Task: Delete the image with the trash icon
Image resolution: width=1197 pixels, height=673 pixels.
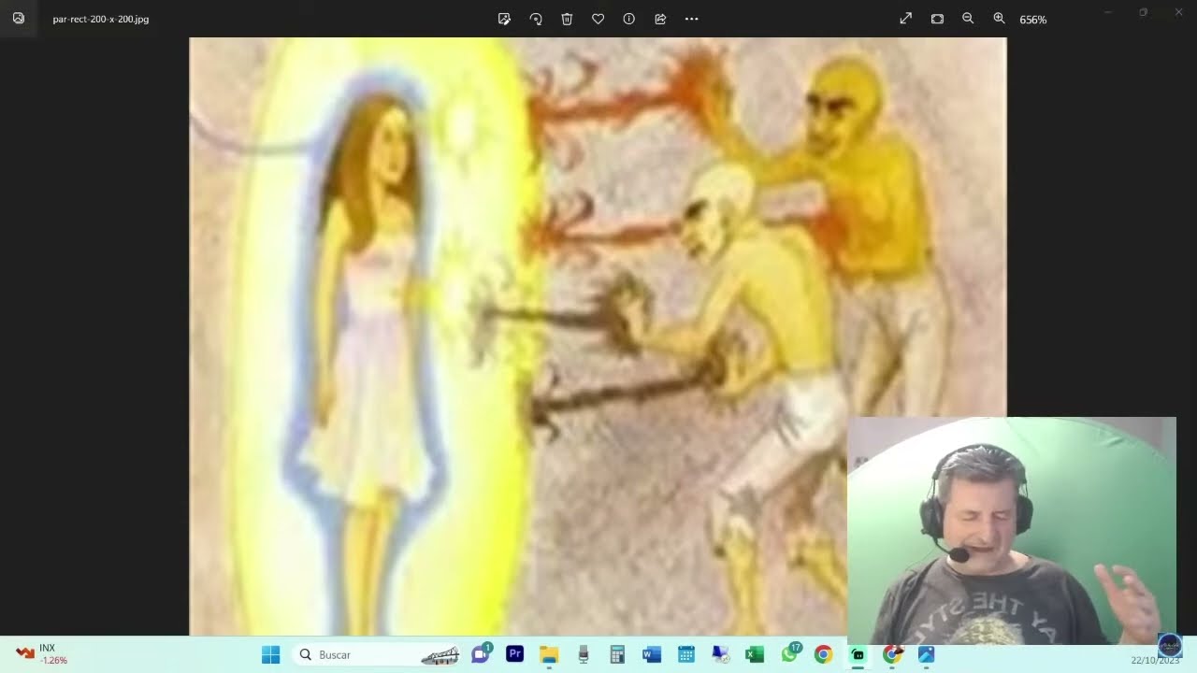Action: click(567, 19)
